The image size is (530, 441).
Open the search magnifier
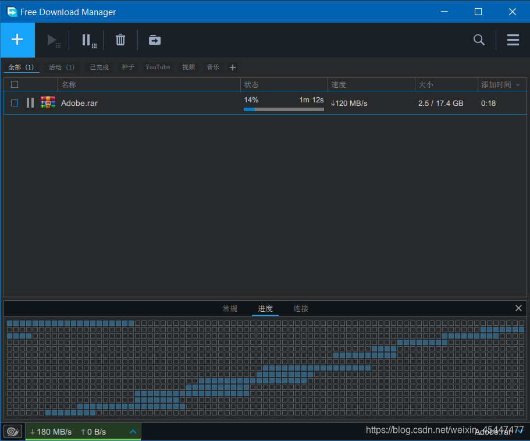click(479, 40)
